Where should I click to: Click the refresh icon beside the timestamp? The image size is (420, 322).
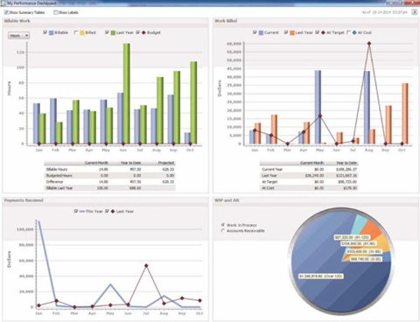coord(414,12)
